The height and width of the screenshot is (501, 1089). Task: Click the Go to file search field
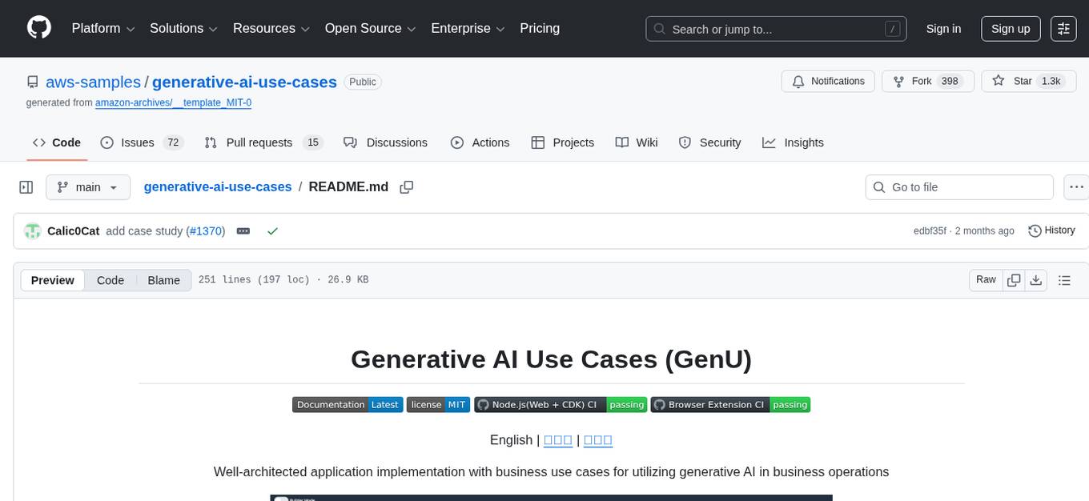958,186
